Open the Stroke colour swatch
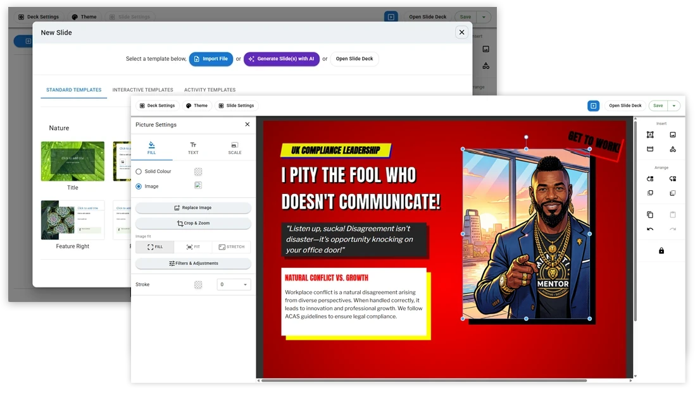Screen dimensions: 695x393 click(198, 285)
